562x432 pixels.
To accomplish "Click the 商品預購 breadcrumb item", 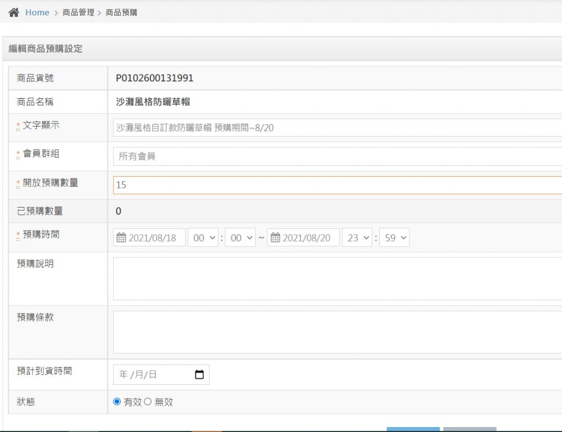I will [121, 12].
